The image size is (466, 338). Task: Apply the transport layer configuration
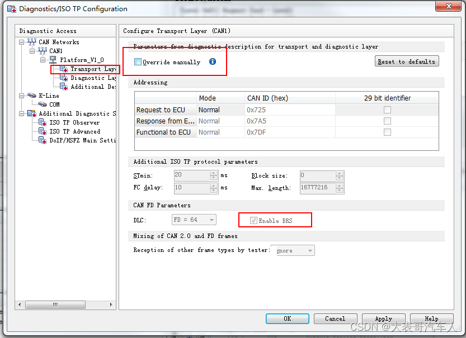383,318
